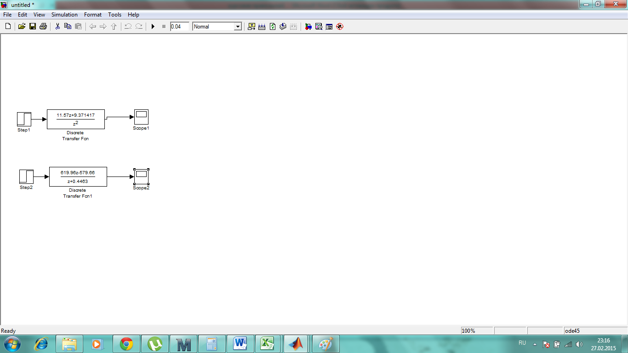Go up to the parent system
The width and height of the screenshot is (628, 353).
[114, 27]
